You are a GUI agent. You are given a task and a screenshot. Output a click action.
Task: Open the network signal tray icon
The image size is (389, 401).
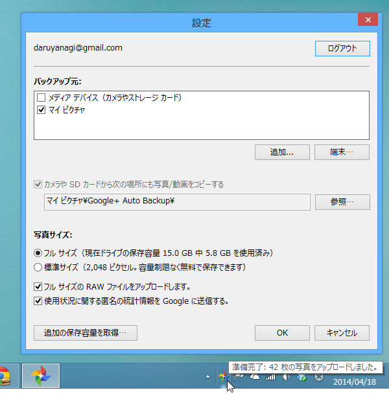pos(270,376)
